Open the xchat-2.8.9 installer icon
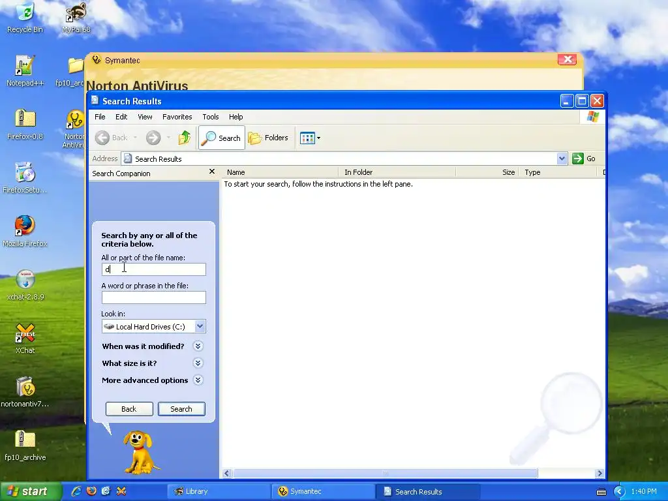 coord(25,285)
